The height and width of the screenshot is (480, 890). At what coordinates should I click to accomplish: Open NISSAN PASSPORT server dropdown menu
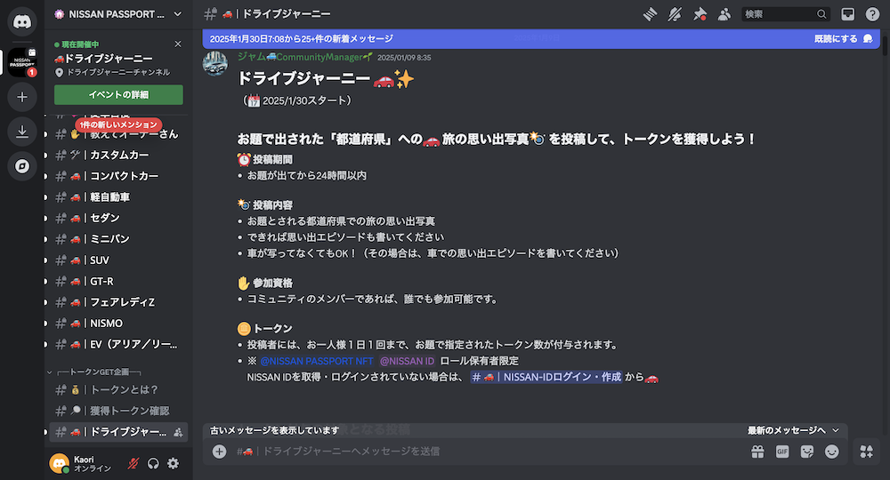[x=118, y=14]
